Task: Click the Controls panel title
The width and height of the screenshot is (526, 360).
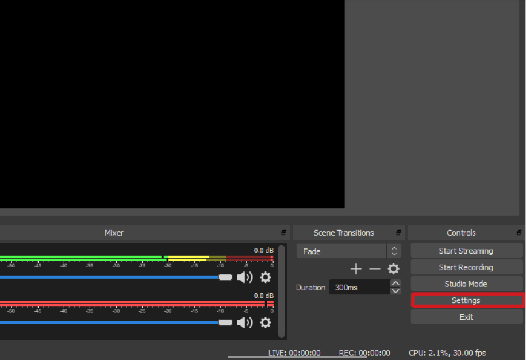Action: tap(461, 233)
